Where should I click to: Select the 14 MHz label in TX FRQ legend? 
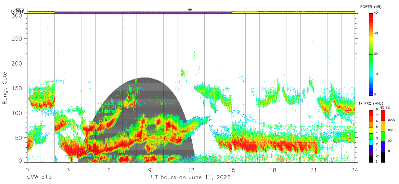click(x=376, y=133)
